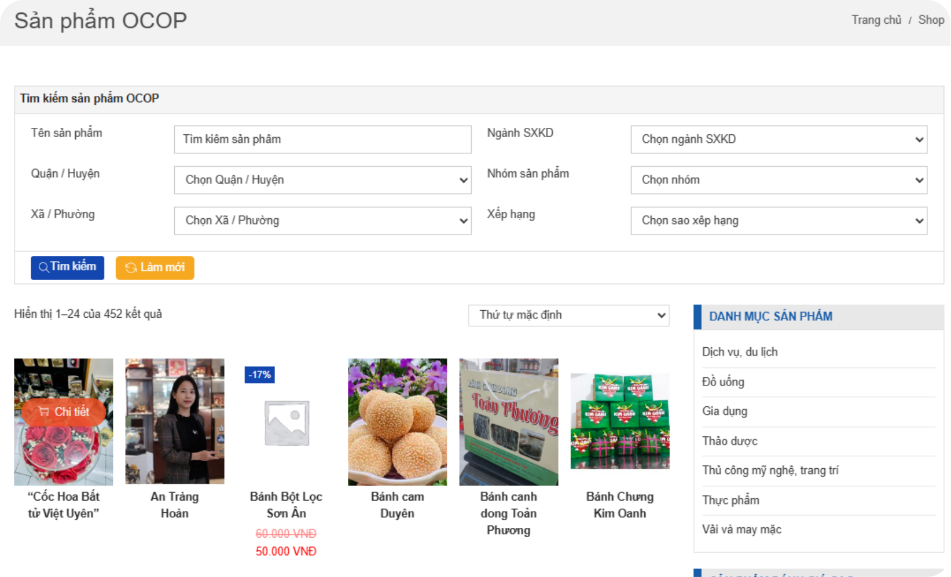Select the Đồ uống category
Viewport: 951px width, 577px height.
pos(723,382)
